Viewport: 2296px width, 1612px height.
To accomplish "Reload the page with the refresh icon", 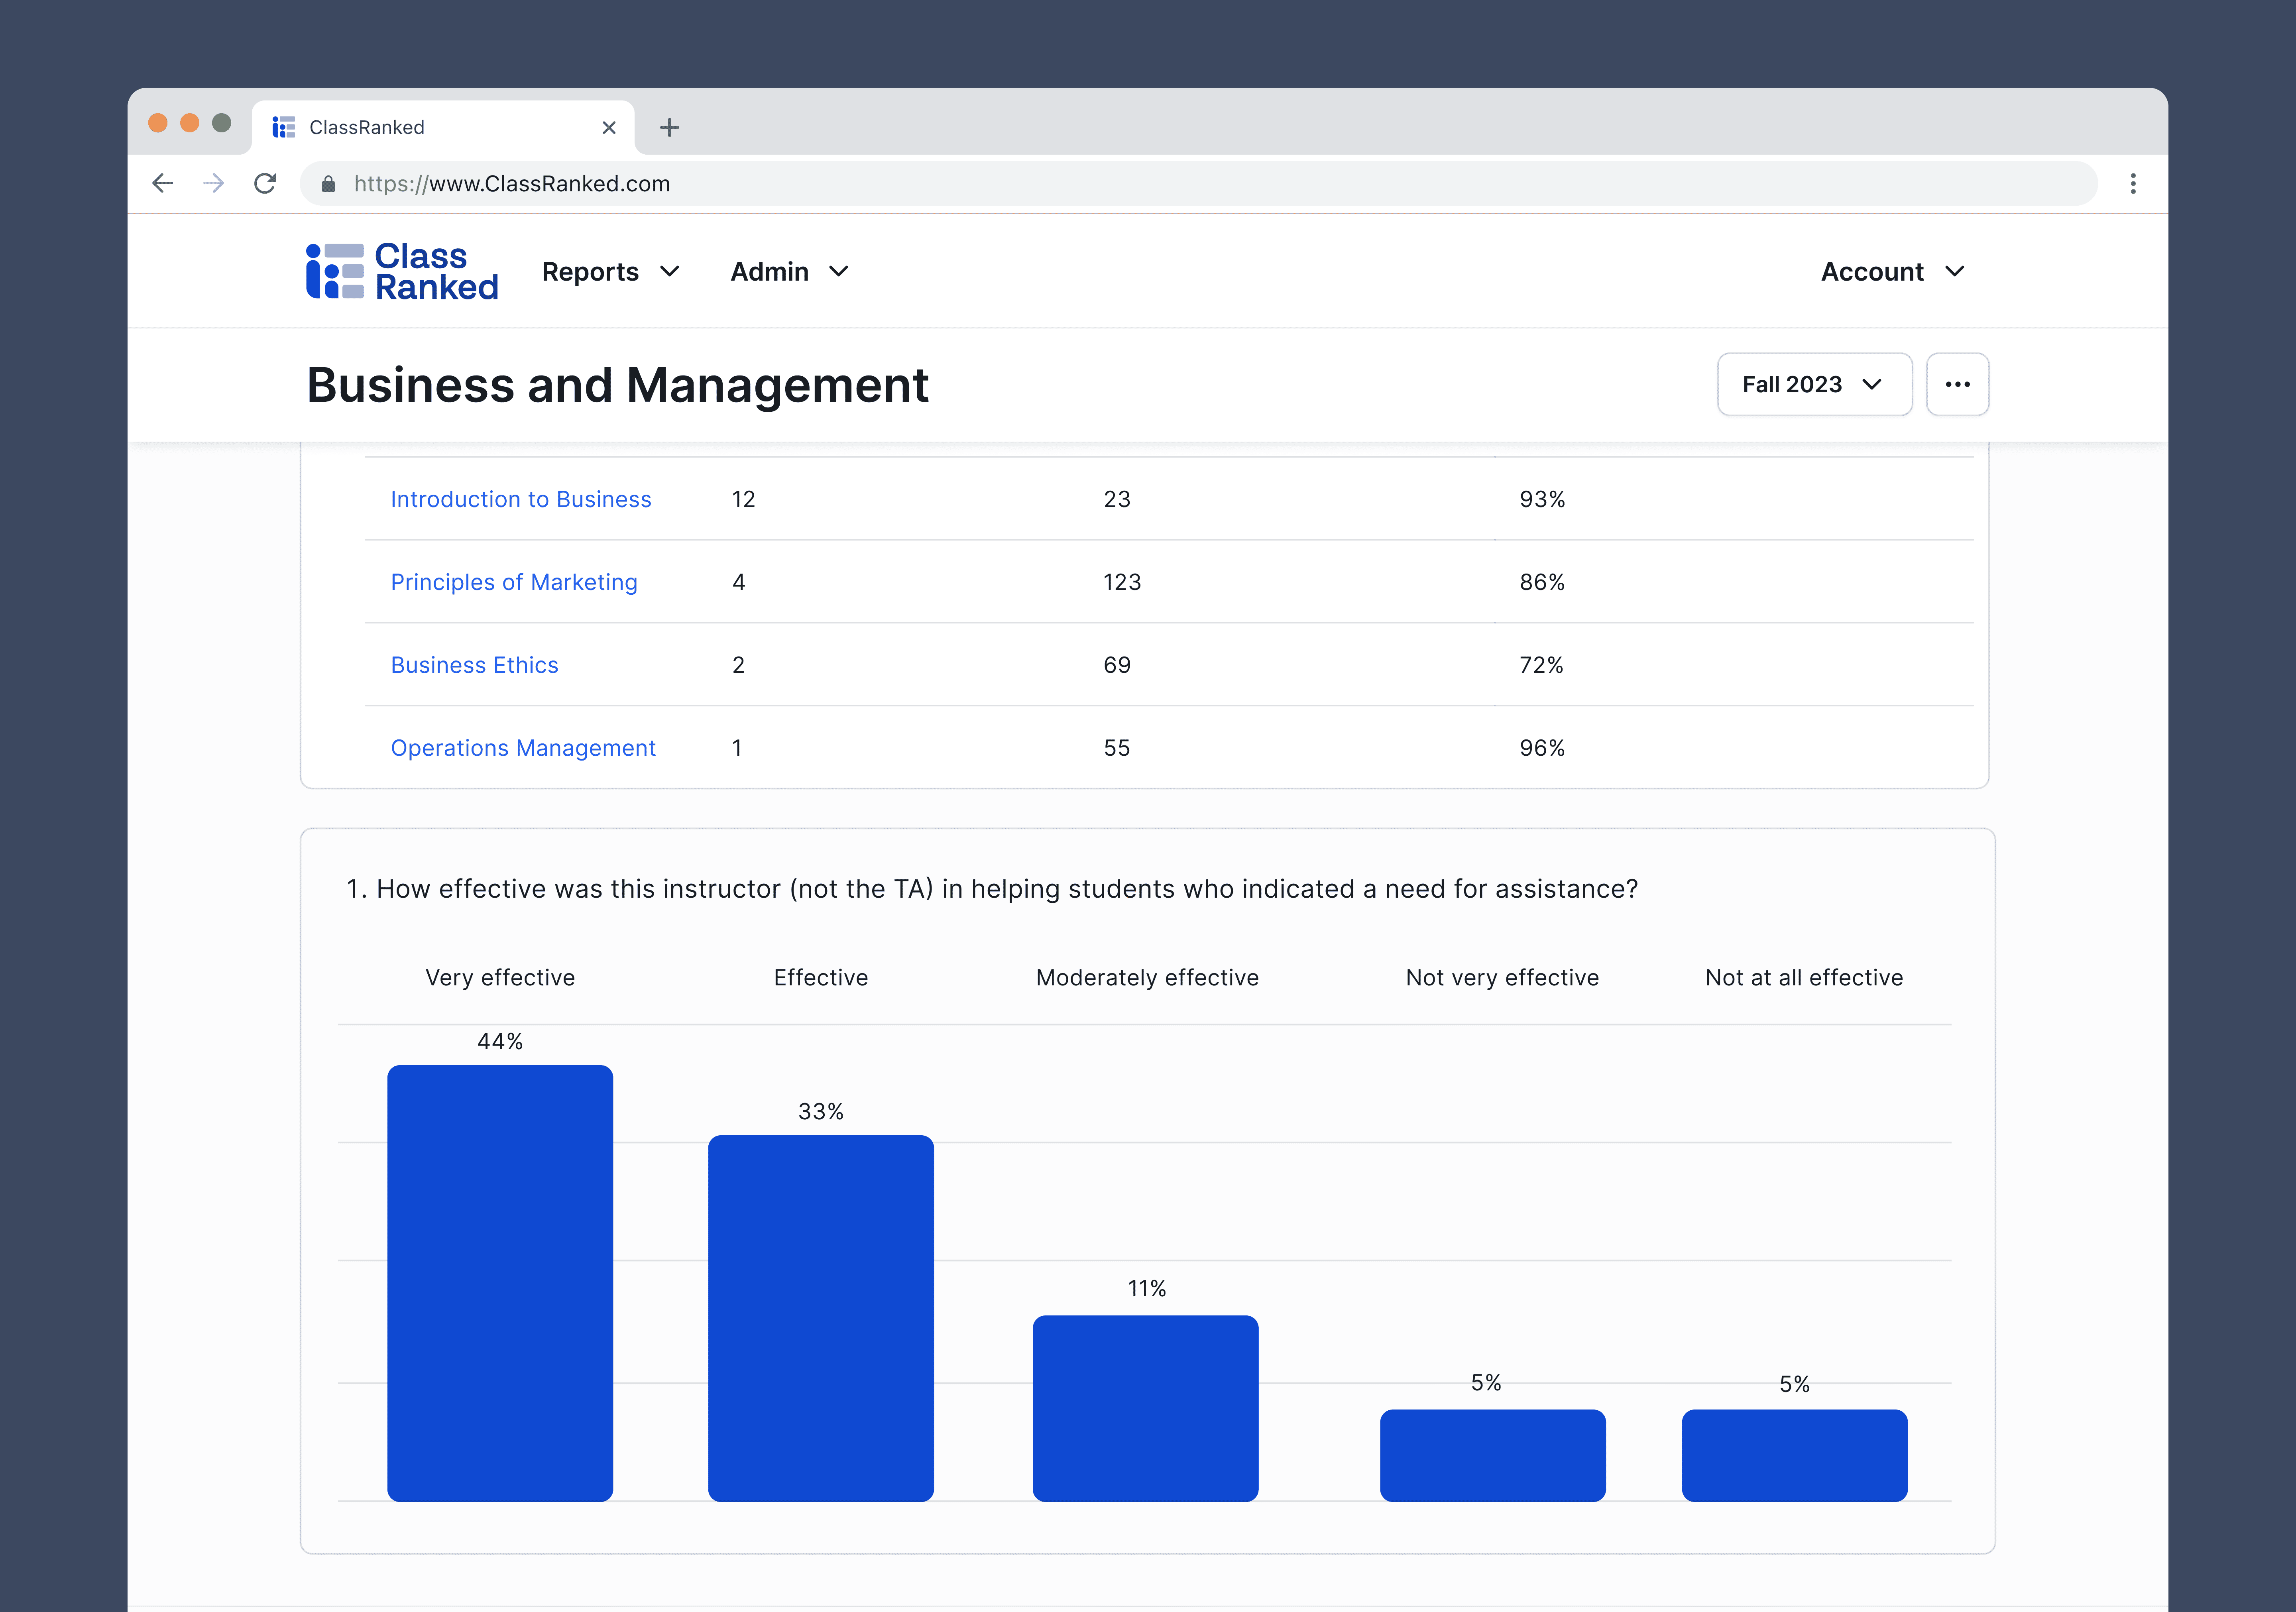I will (x=265, y=183).
